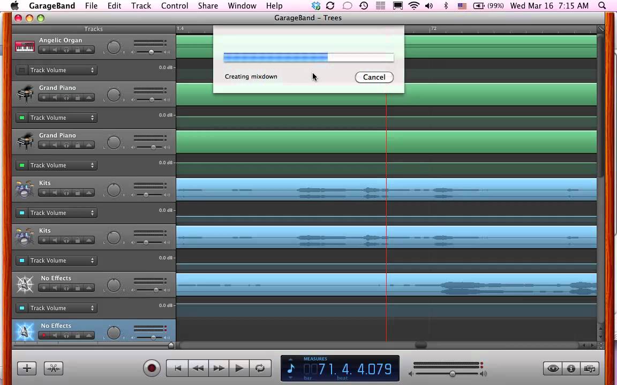617x385 pixels.
Task: Disable the red record button on selected No Effects track
Action: [x=44, y=335]
